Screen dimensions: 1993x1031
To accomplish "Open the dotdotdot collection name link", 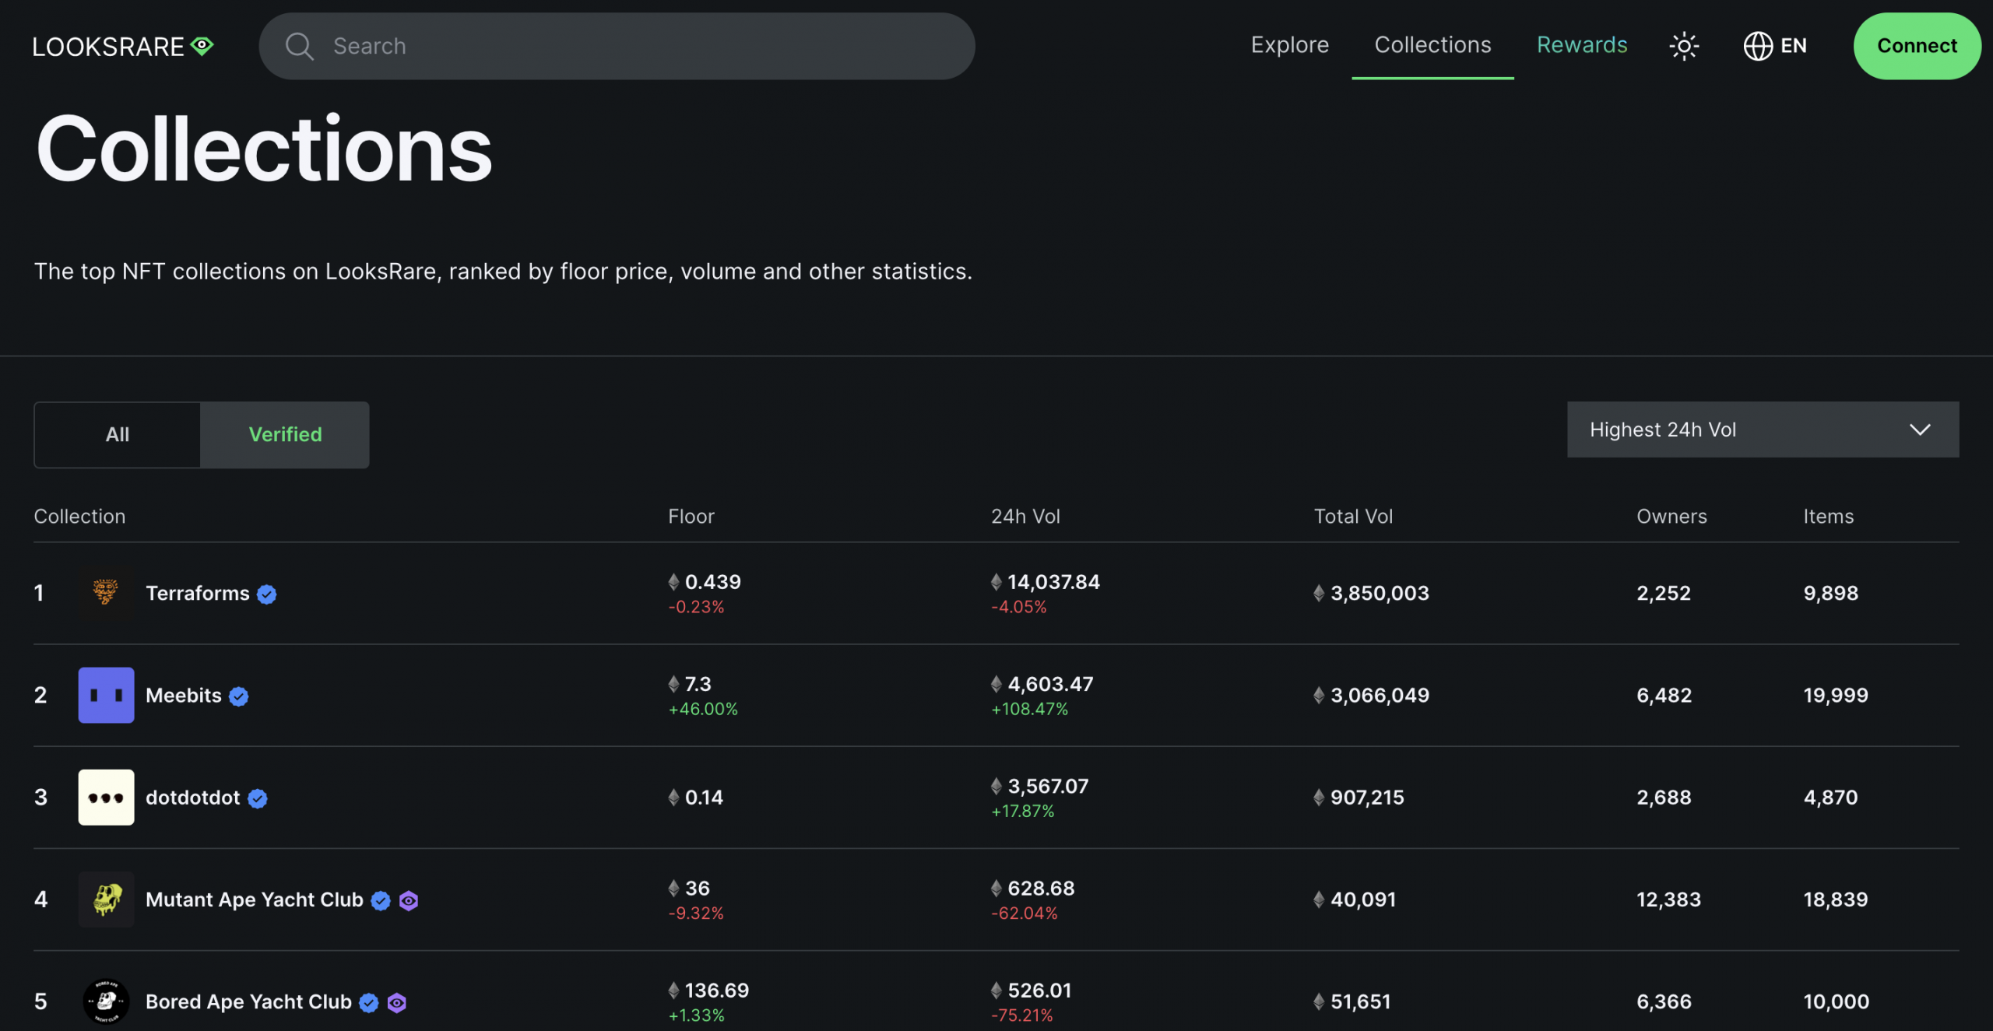I will (193, 797).
